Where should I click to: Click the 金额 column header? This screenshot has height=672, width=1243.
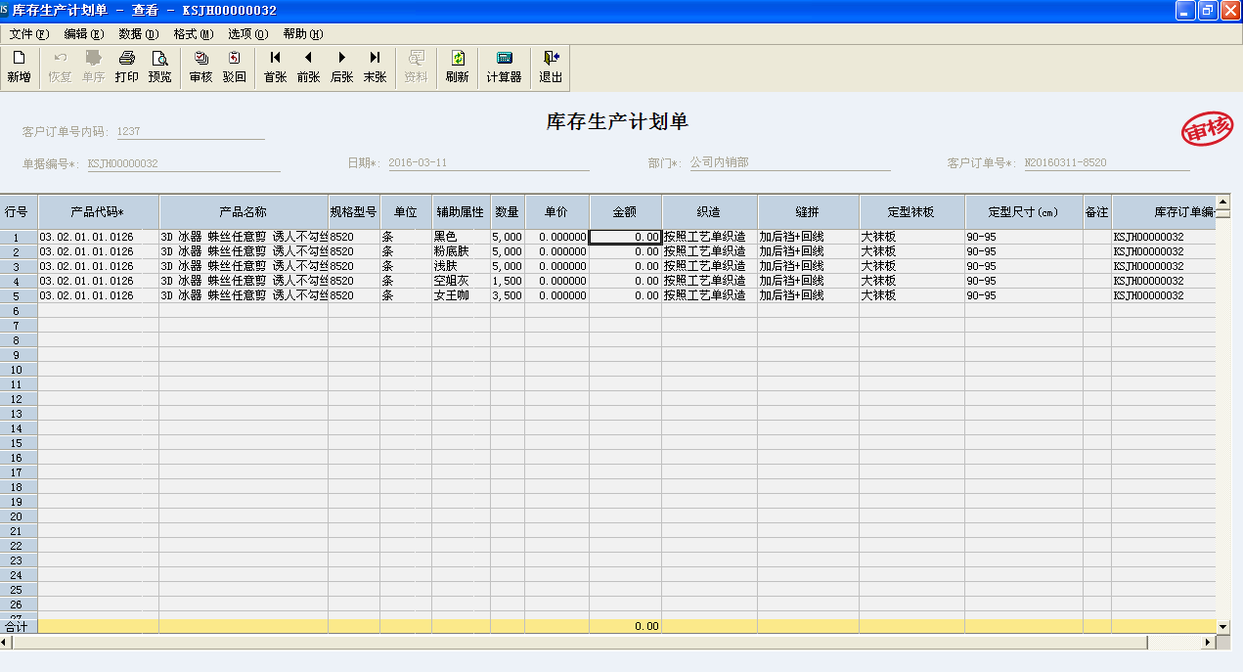(626, 211)
